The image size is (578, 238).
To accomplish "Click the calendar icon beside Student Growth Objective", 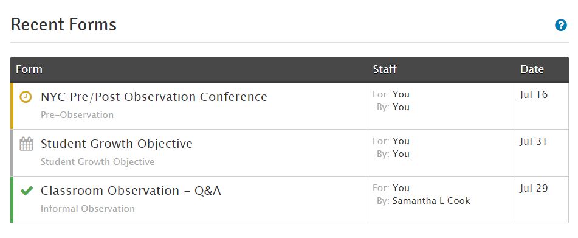I will [x=26, y=144].
